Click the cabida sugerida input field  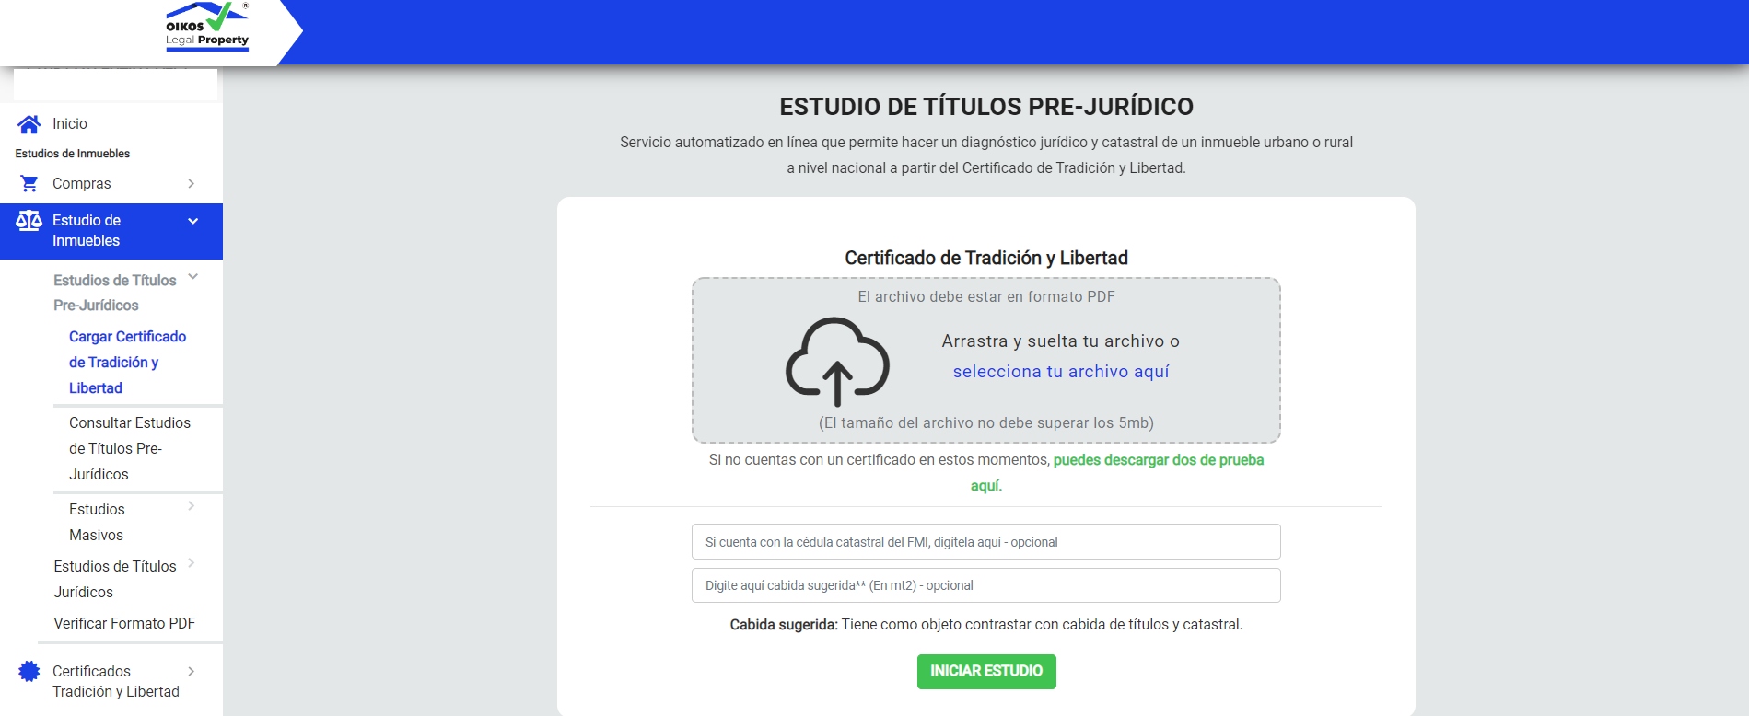tap(986, 585)
